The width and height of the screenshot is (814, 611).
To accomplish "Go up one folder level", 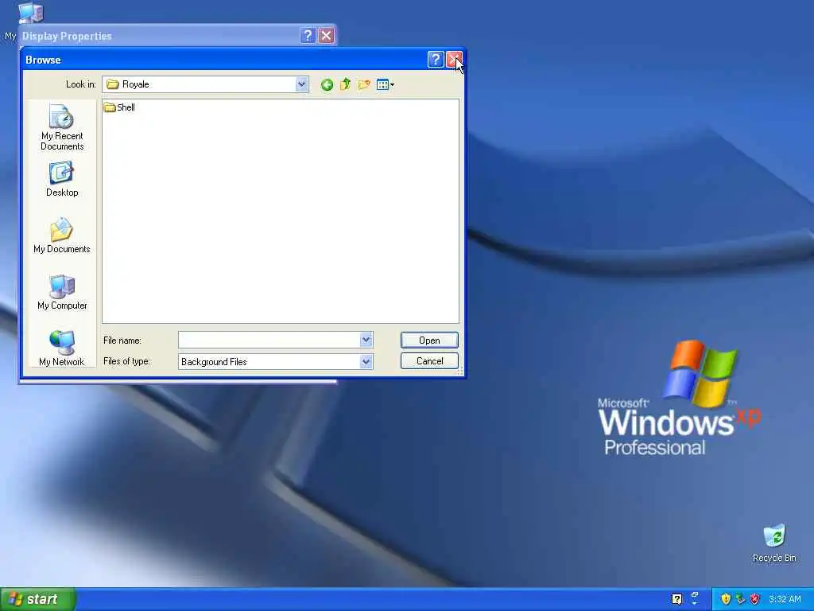I will pos(345,84).
